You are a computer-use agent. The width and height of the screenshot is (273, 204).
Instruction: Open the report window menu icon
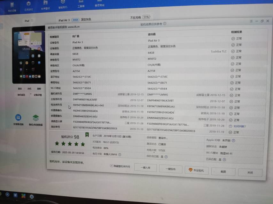[251, 21]
